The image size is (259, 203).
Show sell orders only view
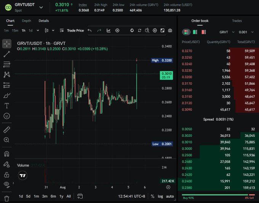[x=204, y=32]
